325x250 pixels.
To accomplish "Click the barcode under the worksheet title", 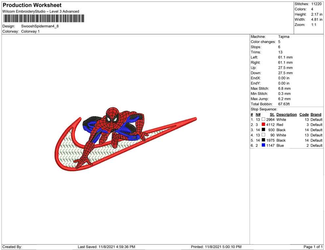I will [x=44, y=18].
